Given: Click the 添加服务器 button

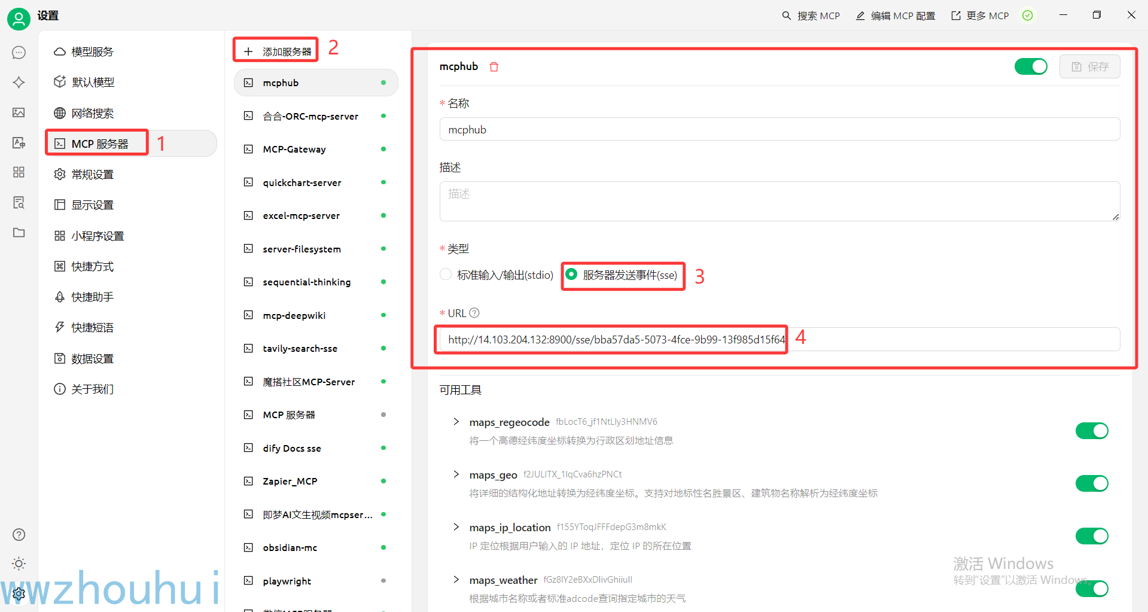Looking at the screenshot, I should (x=276, y=50).
